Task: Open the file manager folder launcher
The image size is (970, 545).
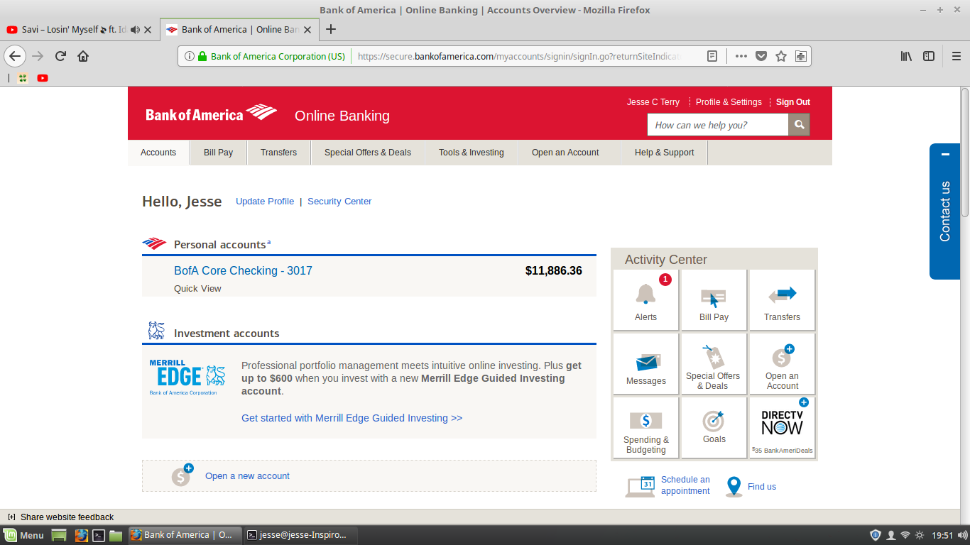Action: point(116,535)
